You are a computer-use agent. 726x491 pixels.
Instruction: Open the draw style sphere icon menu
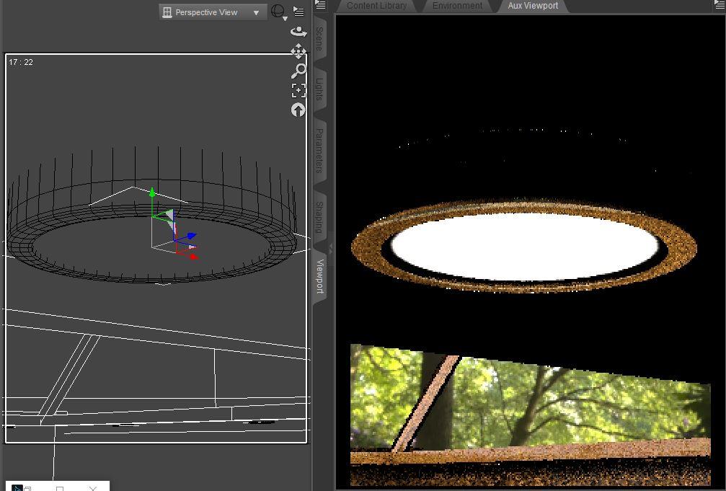[x=278, y=12]
